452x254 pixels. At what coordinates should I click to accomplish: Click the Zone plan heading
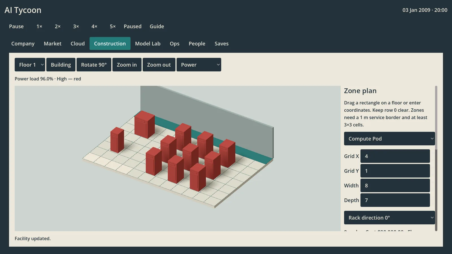(360, 91)
